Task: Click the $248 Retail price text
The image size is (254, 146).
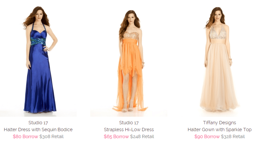Action: tap(142, 137)
